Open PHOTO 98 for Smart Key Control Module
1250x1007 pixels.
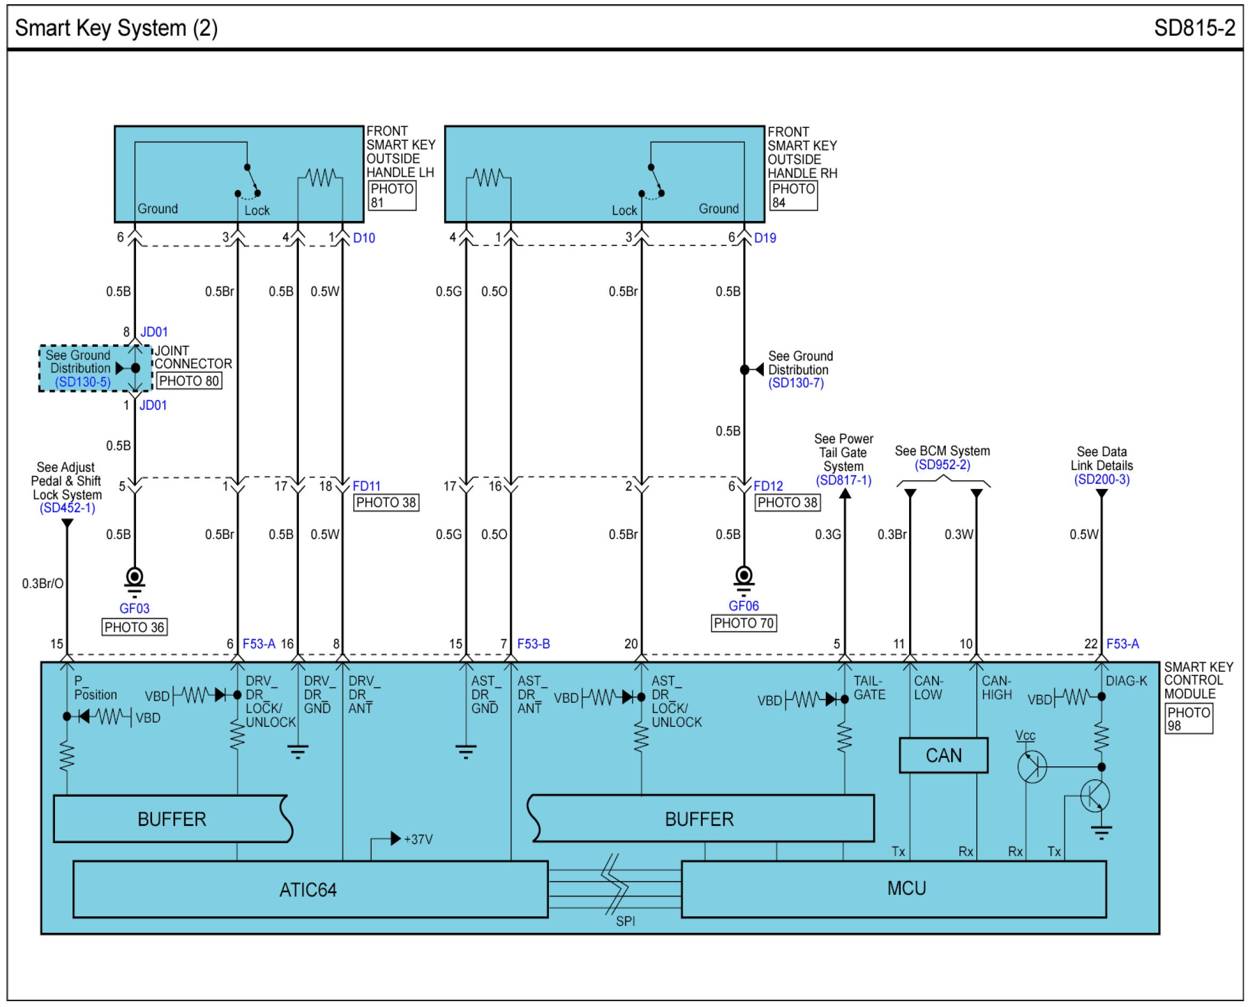(x=1188, y=719)
